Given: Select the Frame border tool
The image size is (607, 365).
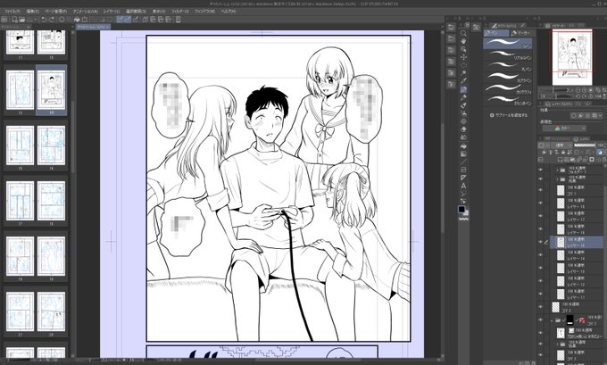Looking at the screenshot, I should click(463, 170).
